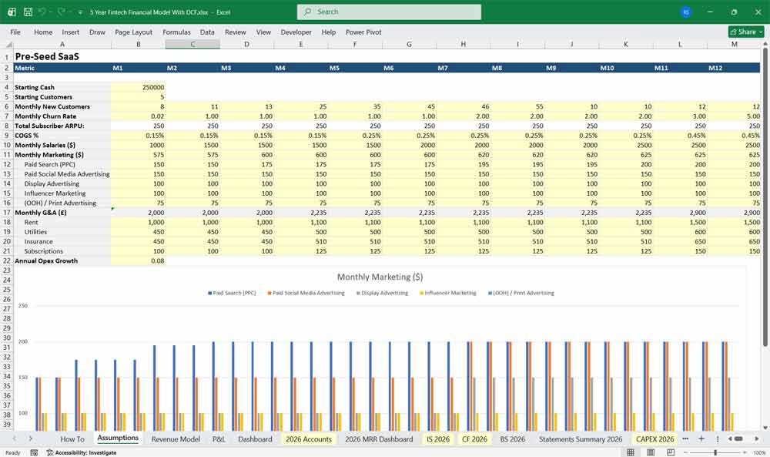Open the File menu

[x=15, y=32]
